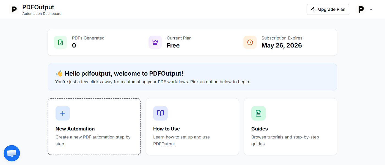
Task: Click the open book How to Use icon
Action: pos(160,113)
